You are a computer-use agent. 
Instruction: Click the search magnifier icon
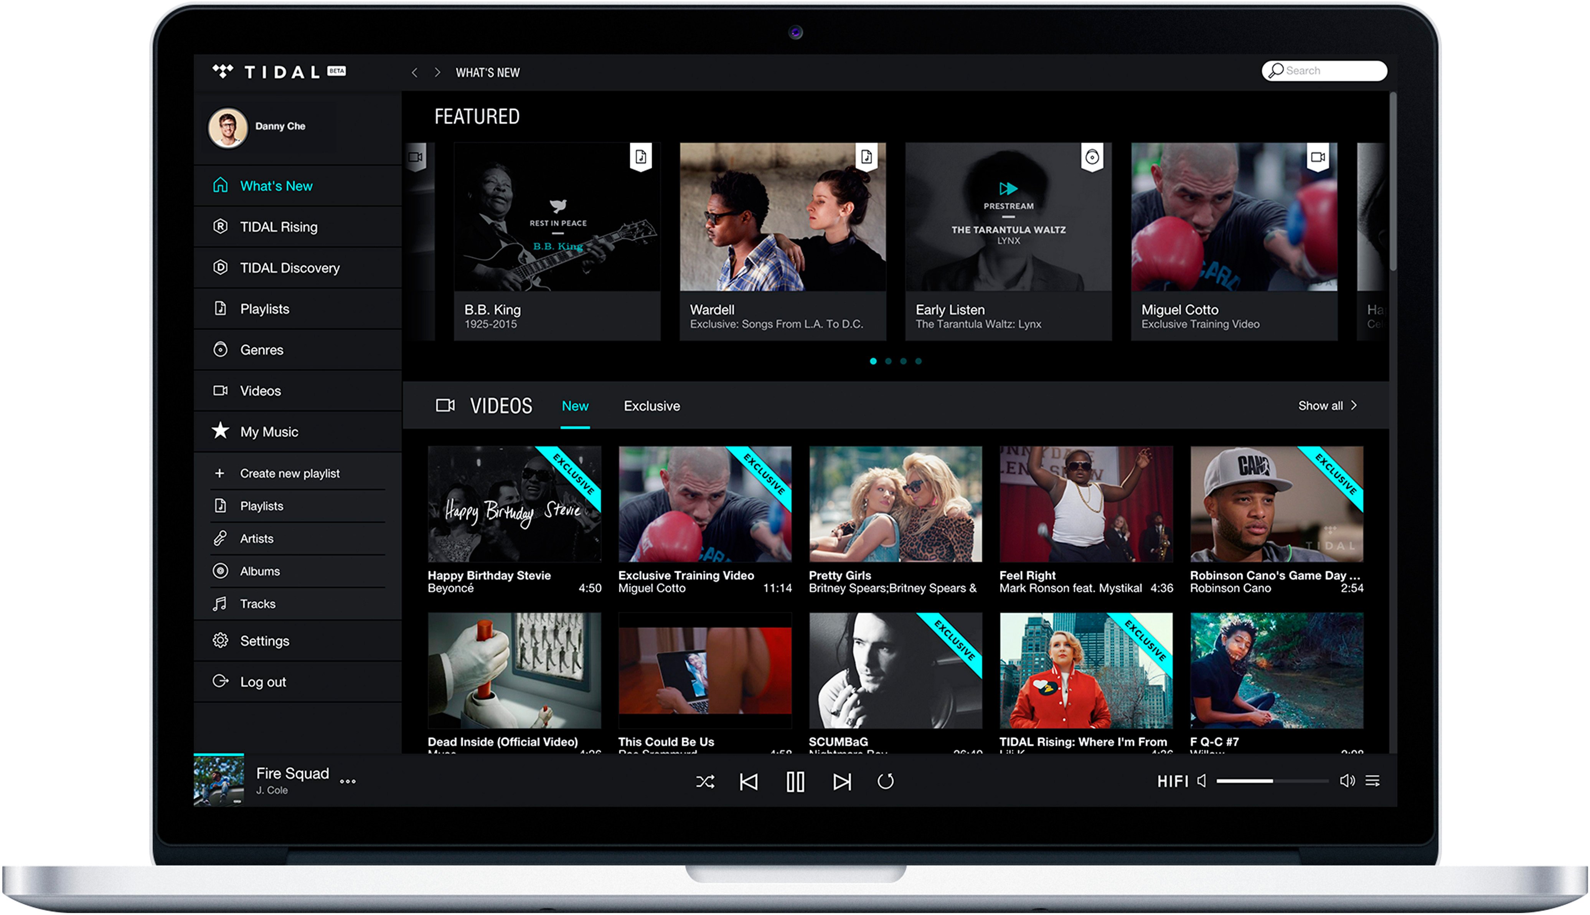(x=1275, y=70)
